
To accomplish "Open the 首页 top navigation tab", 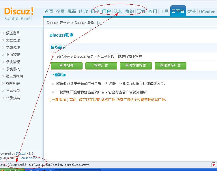I will (49, 12).
